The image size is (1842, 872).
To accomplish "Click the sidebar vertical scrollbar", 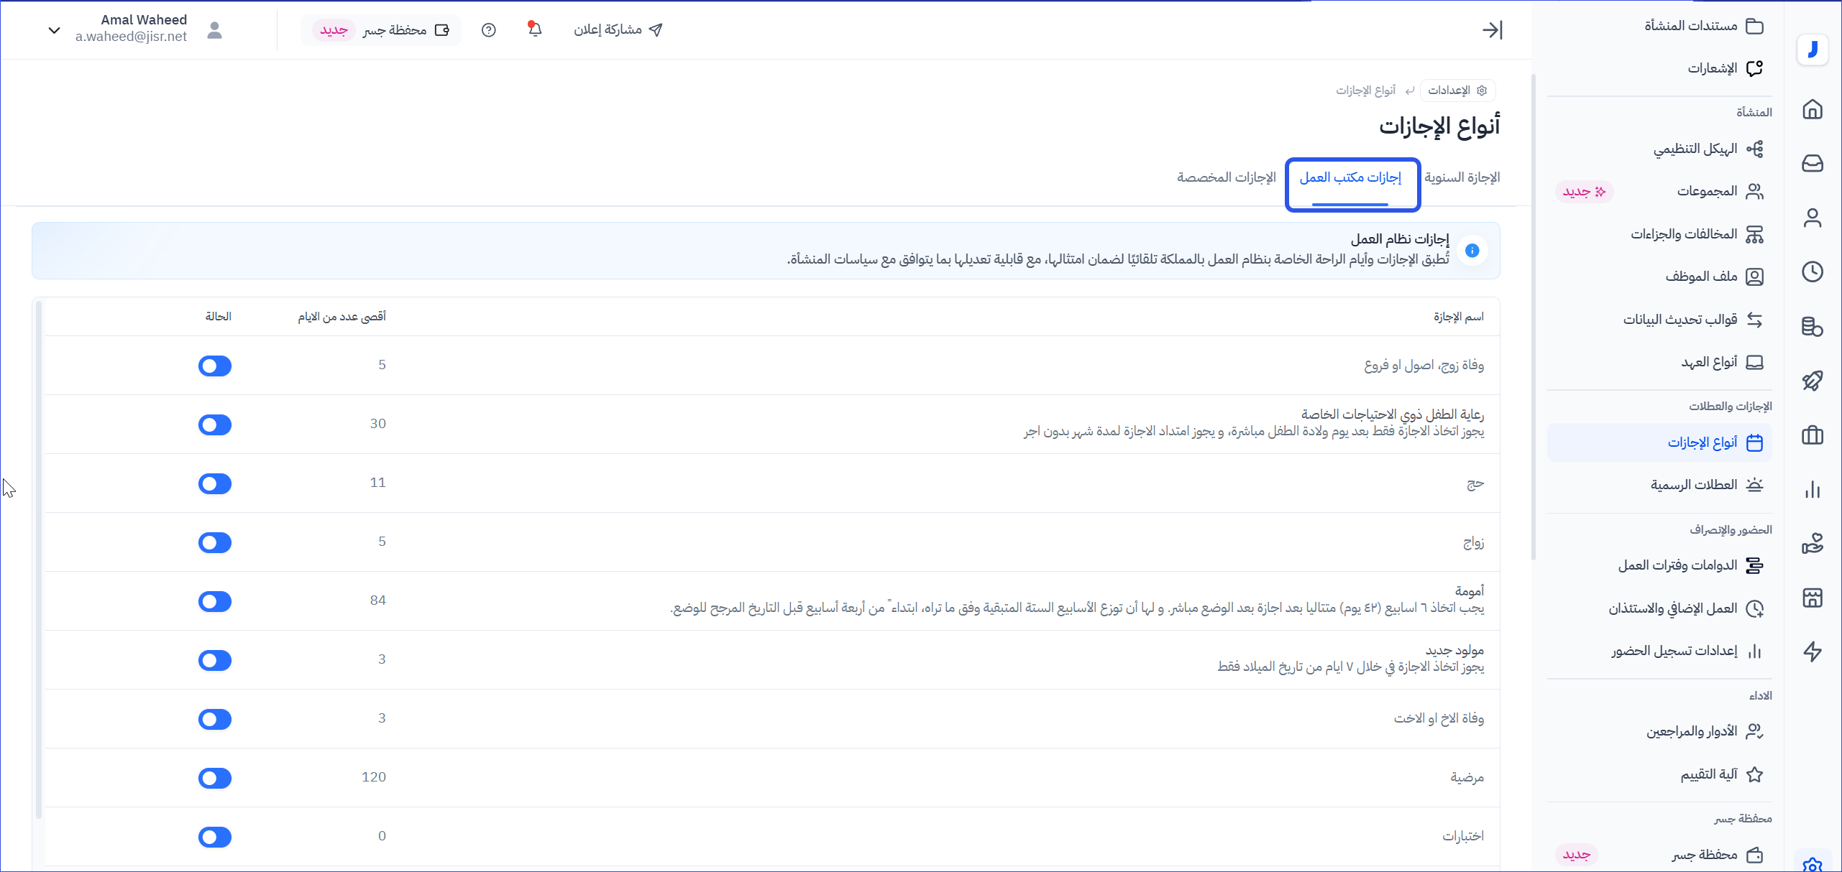I will point(1534,316).
